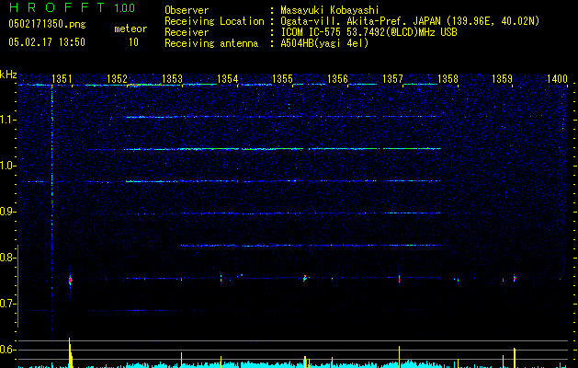This screenshot has width=578, height=368.
Task: Click the Receiving Location label
Action: coord(214,21)
